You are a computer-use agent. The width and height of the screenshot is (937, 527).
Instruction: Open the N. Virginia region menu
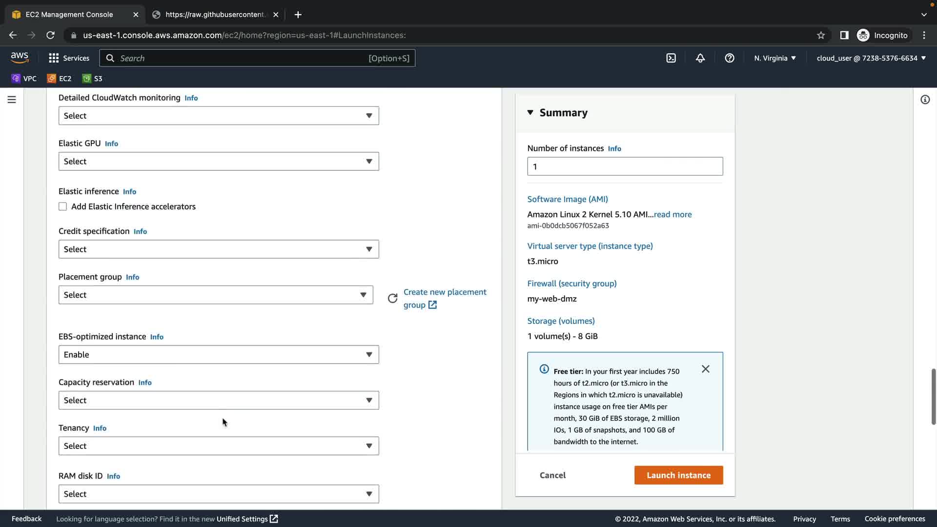(x=774, y=58)
